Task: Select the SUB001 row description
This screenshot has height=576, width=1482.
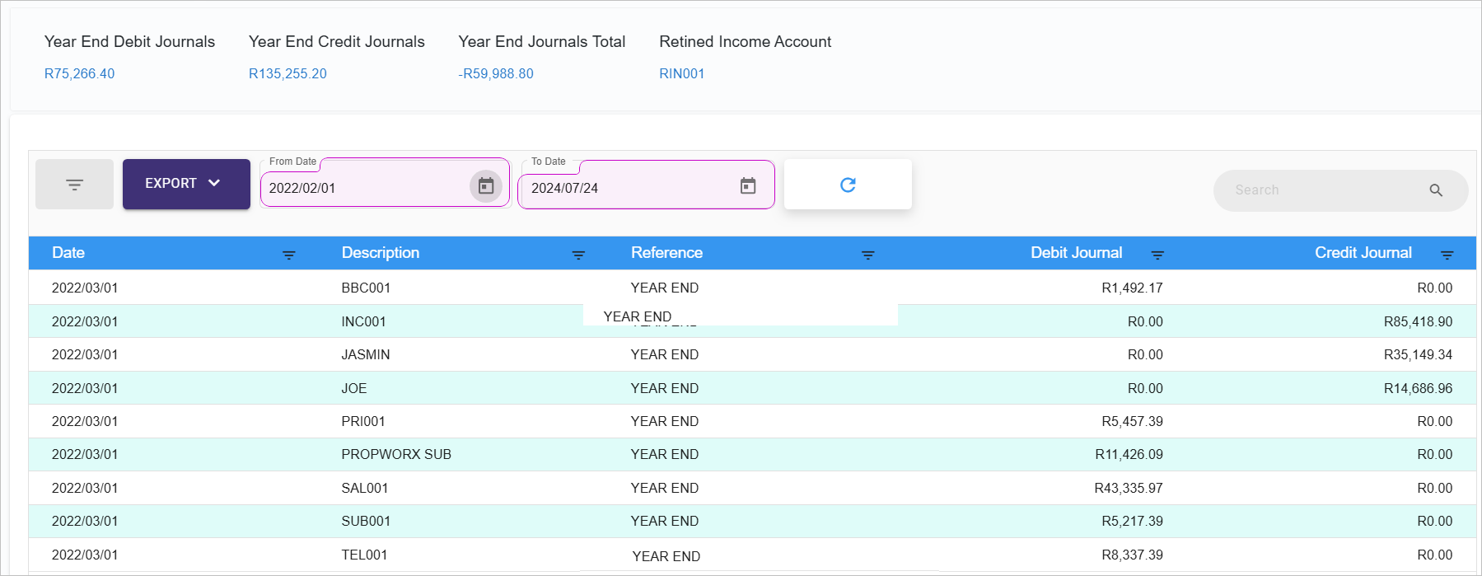Action: point(366,521)
